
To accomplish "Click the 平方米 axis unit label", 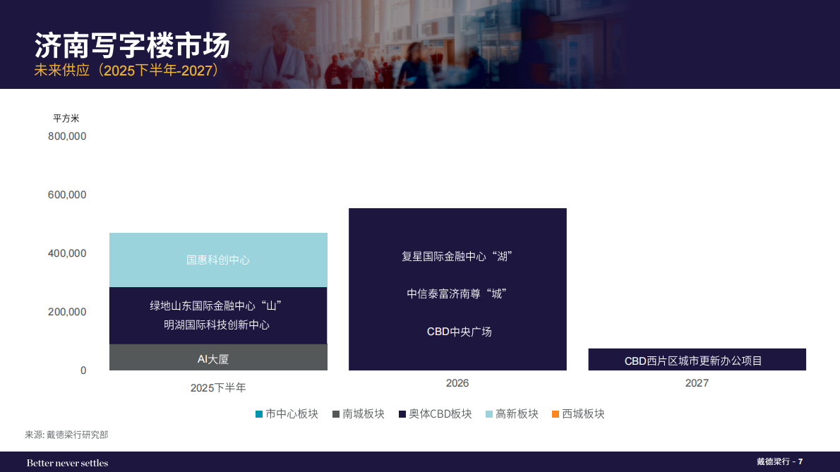I will pyautogui.click(x=66, y=119).
